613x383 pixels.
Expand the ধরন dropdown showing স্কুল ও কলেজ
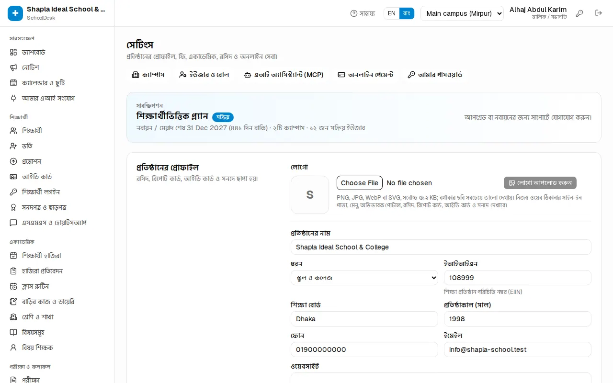point(364,278)
